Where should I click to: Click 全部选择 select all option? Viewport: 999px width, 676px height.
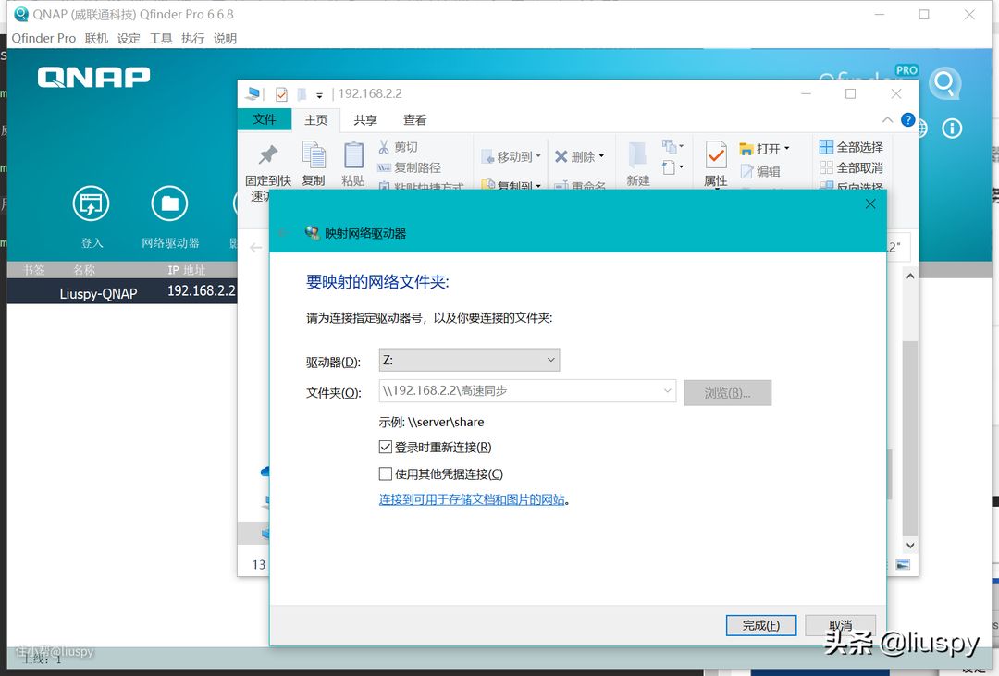pyautogui.click(x=851, y=147)
